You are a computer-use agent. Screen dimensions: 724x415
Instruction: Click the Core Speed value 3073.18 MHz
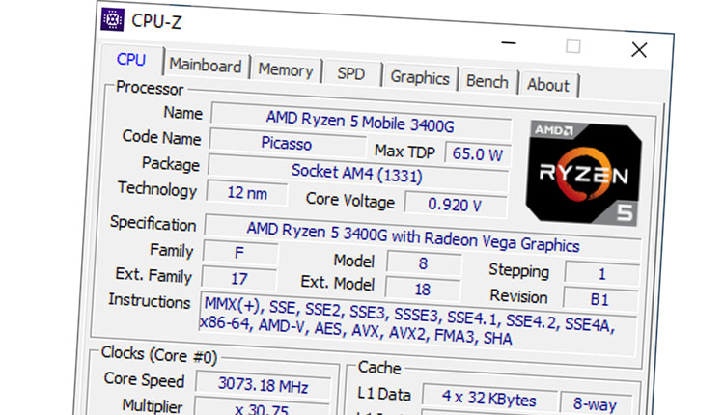click(x=263, y=384)
